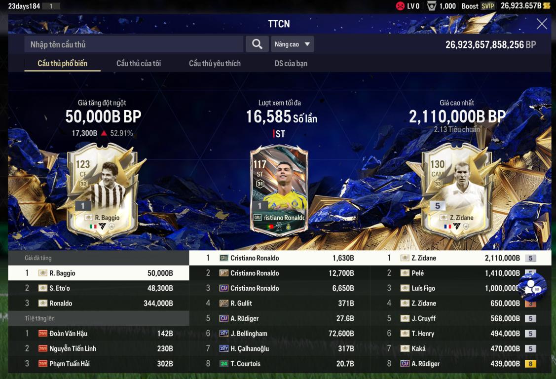Open the Cầu thủ yêu thích tab
556x379 pixels.
[x=215, y=64]
